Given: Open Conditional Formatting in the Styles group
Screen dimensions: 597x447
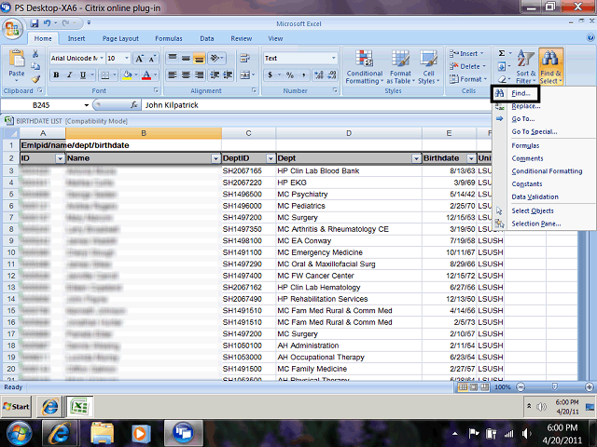Looking at the screenshot, I should click(365, 67).
